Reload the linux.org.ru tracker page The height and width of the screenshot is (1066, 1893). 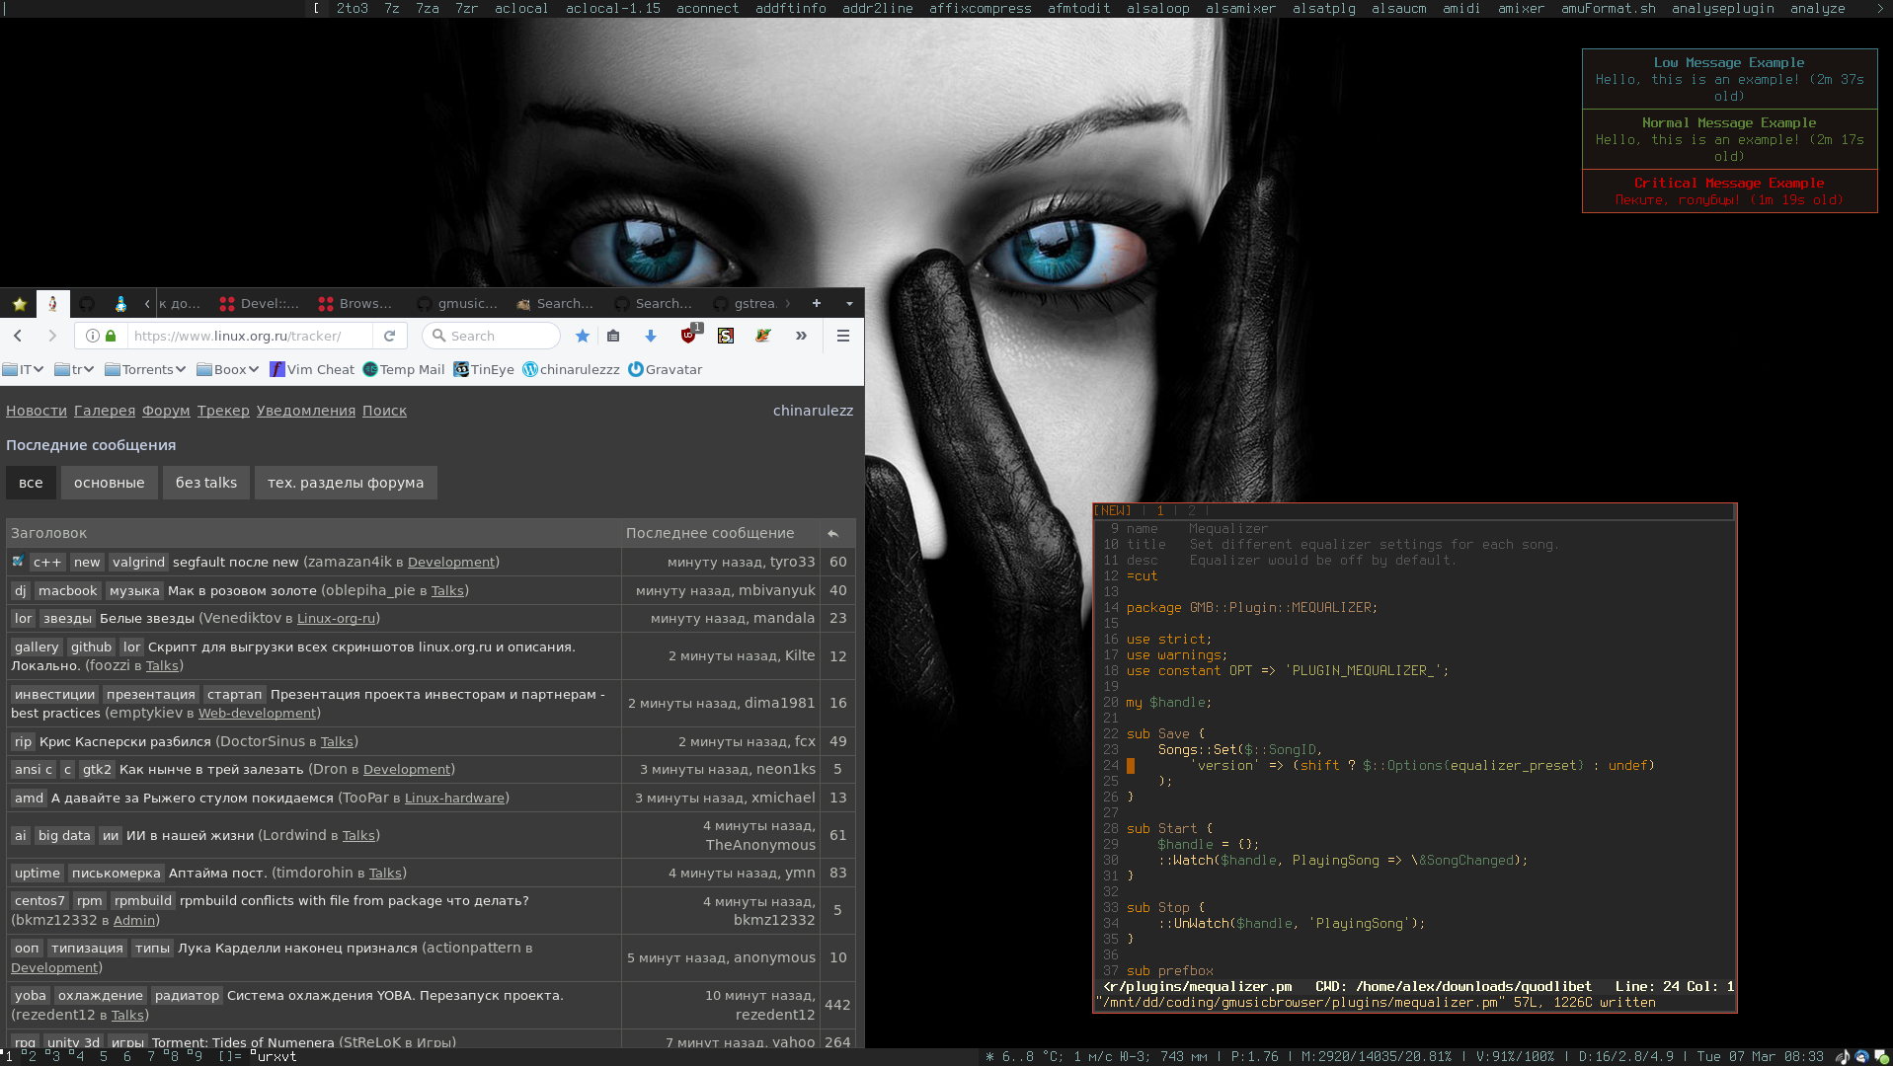390,336
